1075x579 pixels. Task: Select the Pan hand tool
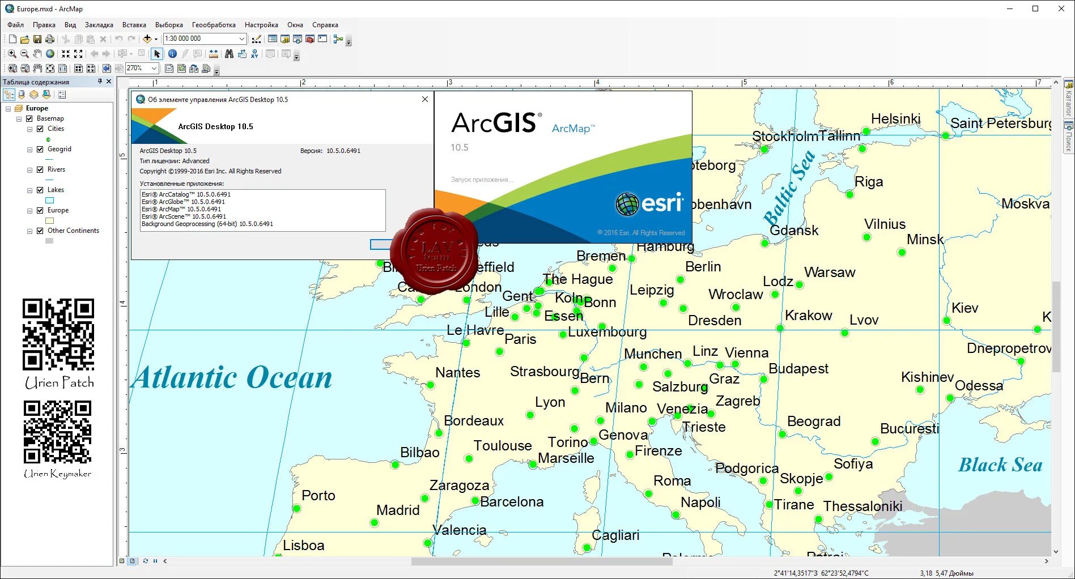coord(37,54)
